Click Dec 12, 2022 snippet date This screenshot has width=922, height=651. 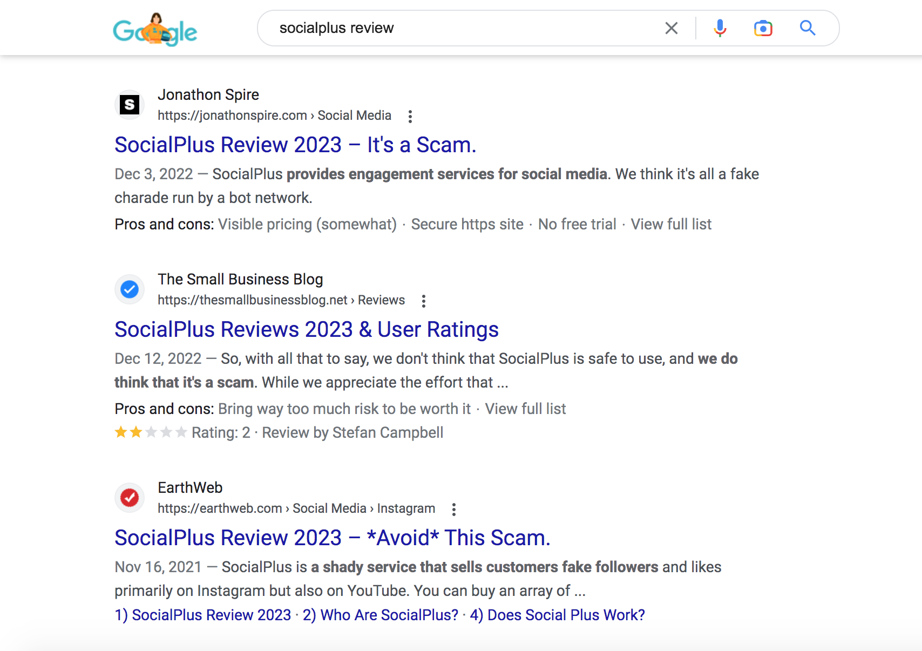click(x=158, y=358)
